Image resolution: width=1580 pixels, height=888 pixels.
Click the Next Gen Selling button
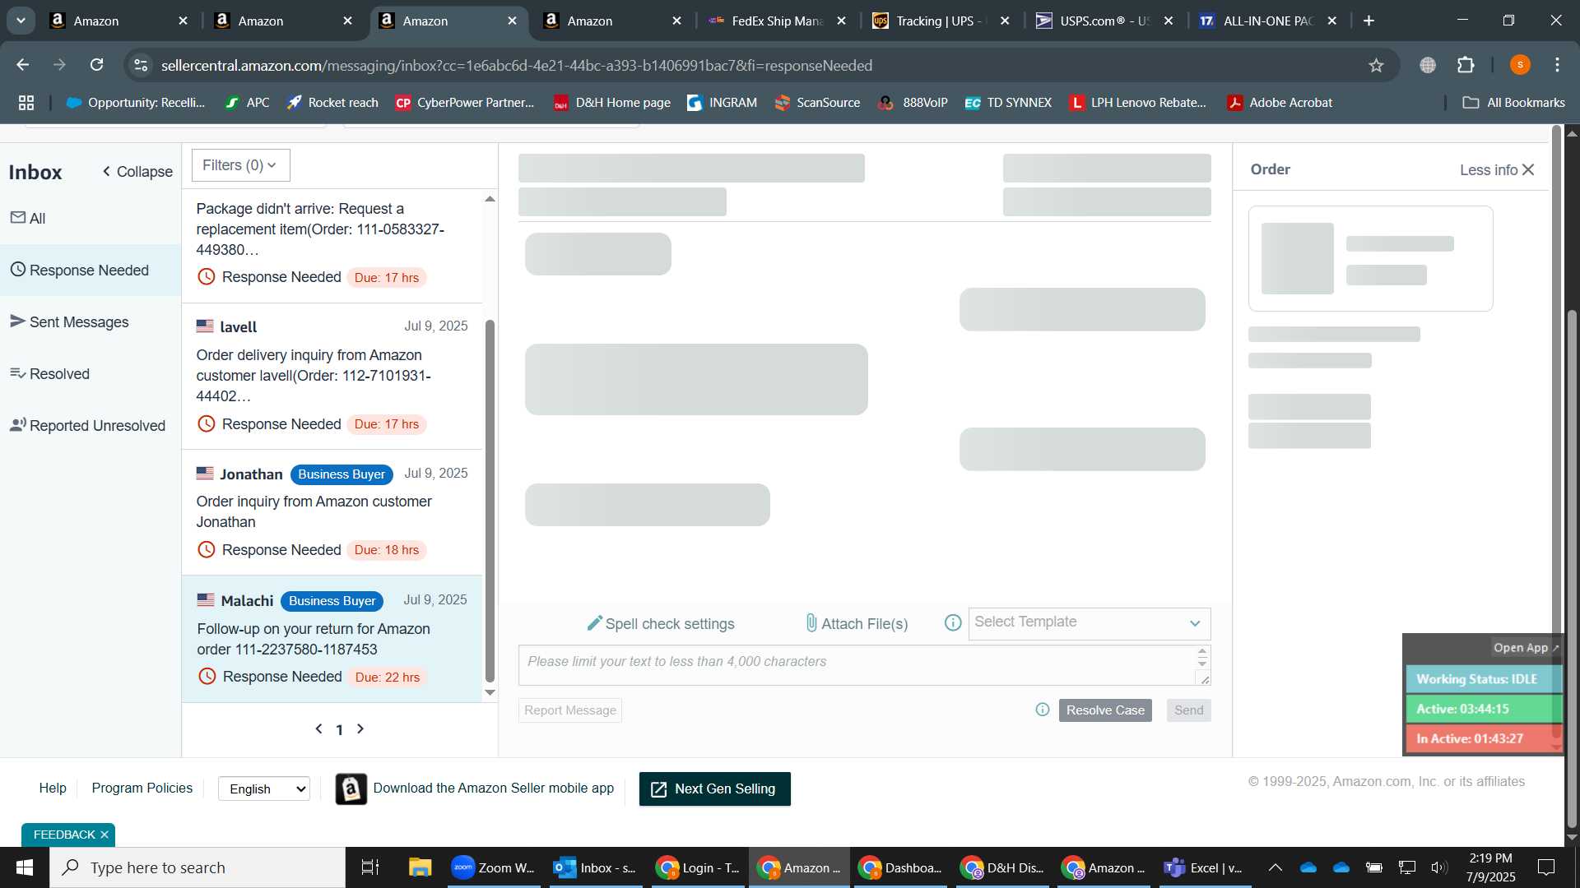click(714, 789)
